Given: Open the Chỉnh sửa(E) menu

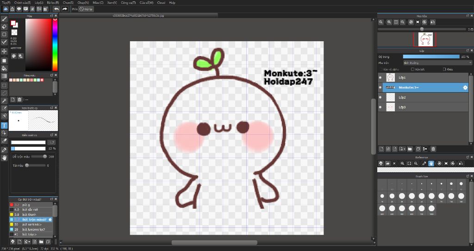Looking at the screenshot, I should (x=22, y=3).
